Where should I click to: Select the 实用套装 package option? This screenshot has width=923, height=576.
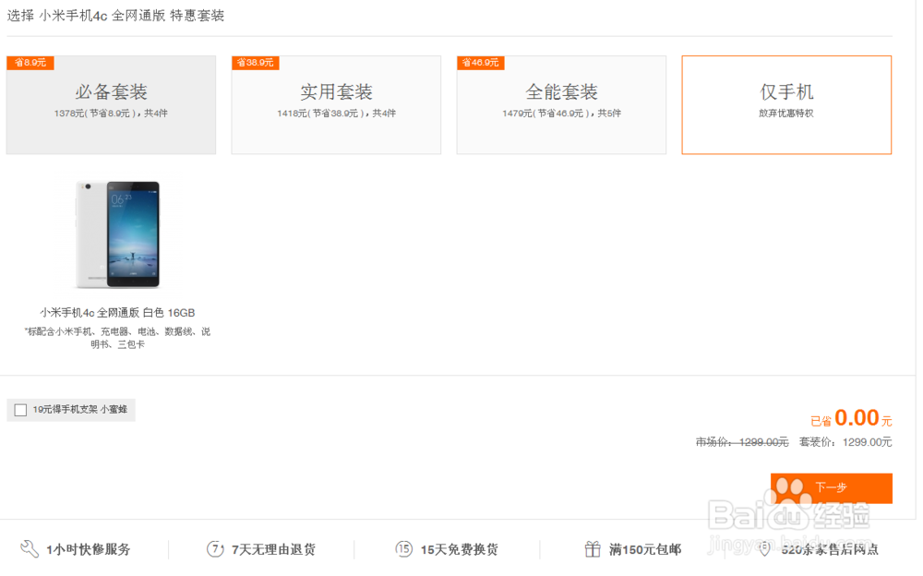(x=336, y=104)
